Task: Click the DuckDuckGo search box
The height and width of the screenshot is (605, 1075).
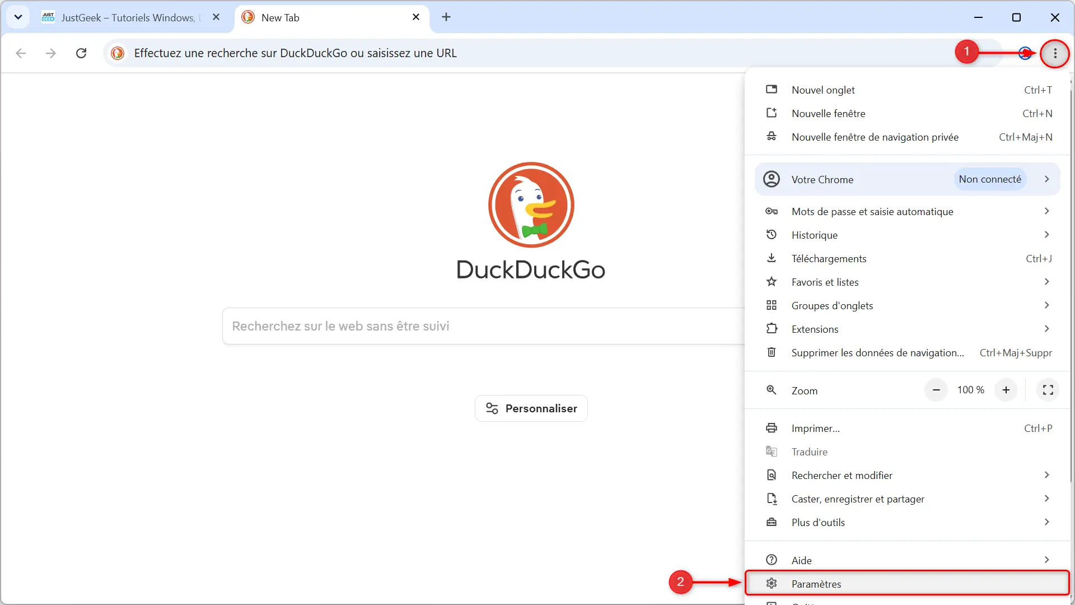Action: pos(484,326)
